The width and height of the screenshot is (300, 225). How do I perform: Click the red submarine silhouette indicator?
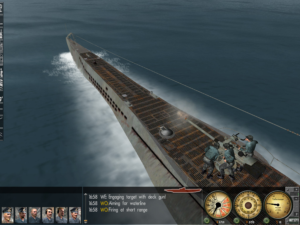(183, 190)
